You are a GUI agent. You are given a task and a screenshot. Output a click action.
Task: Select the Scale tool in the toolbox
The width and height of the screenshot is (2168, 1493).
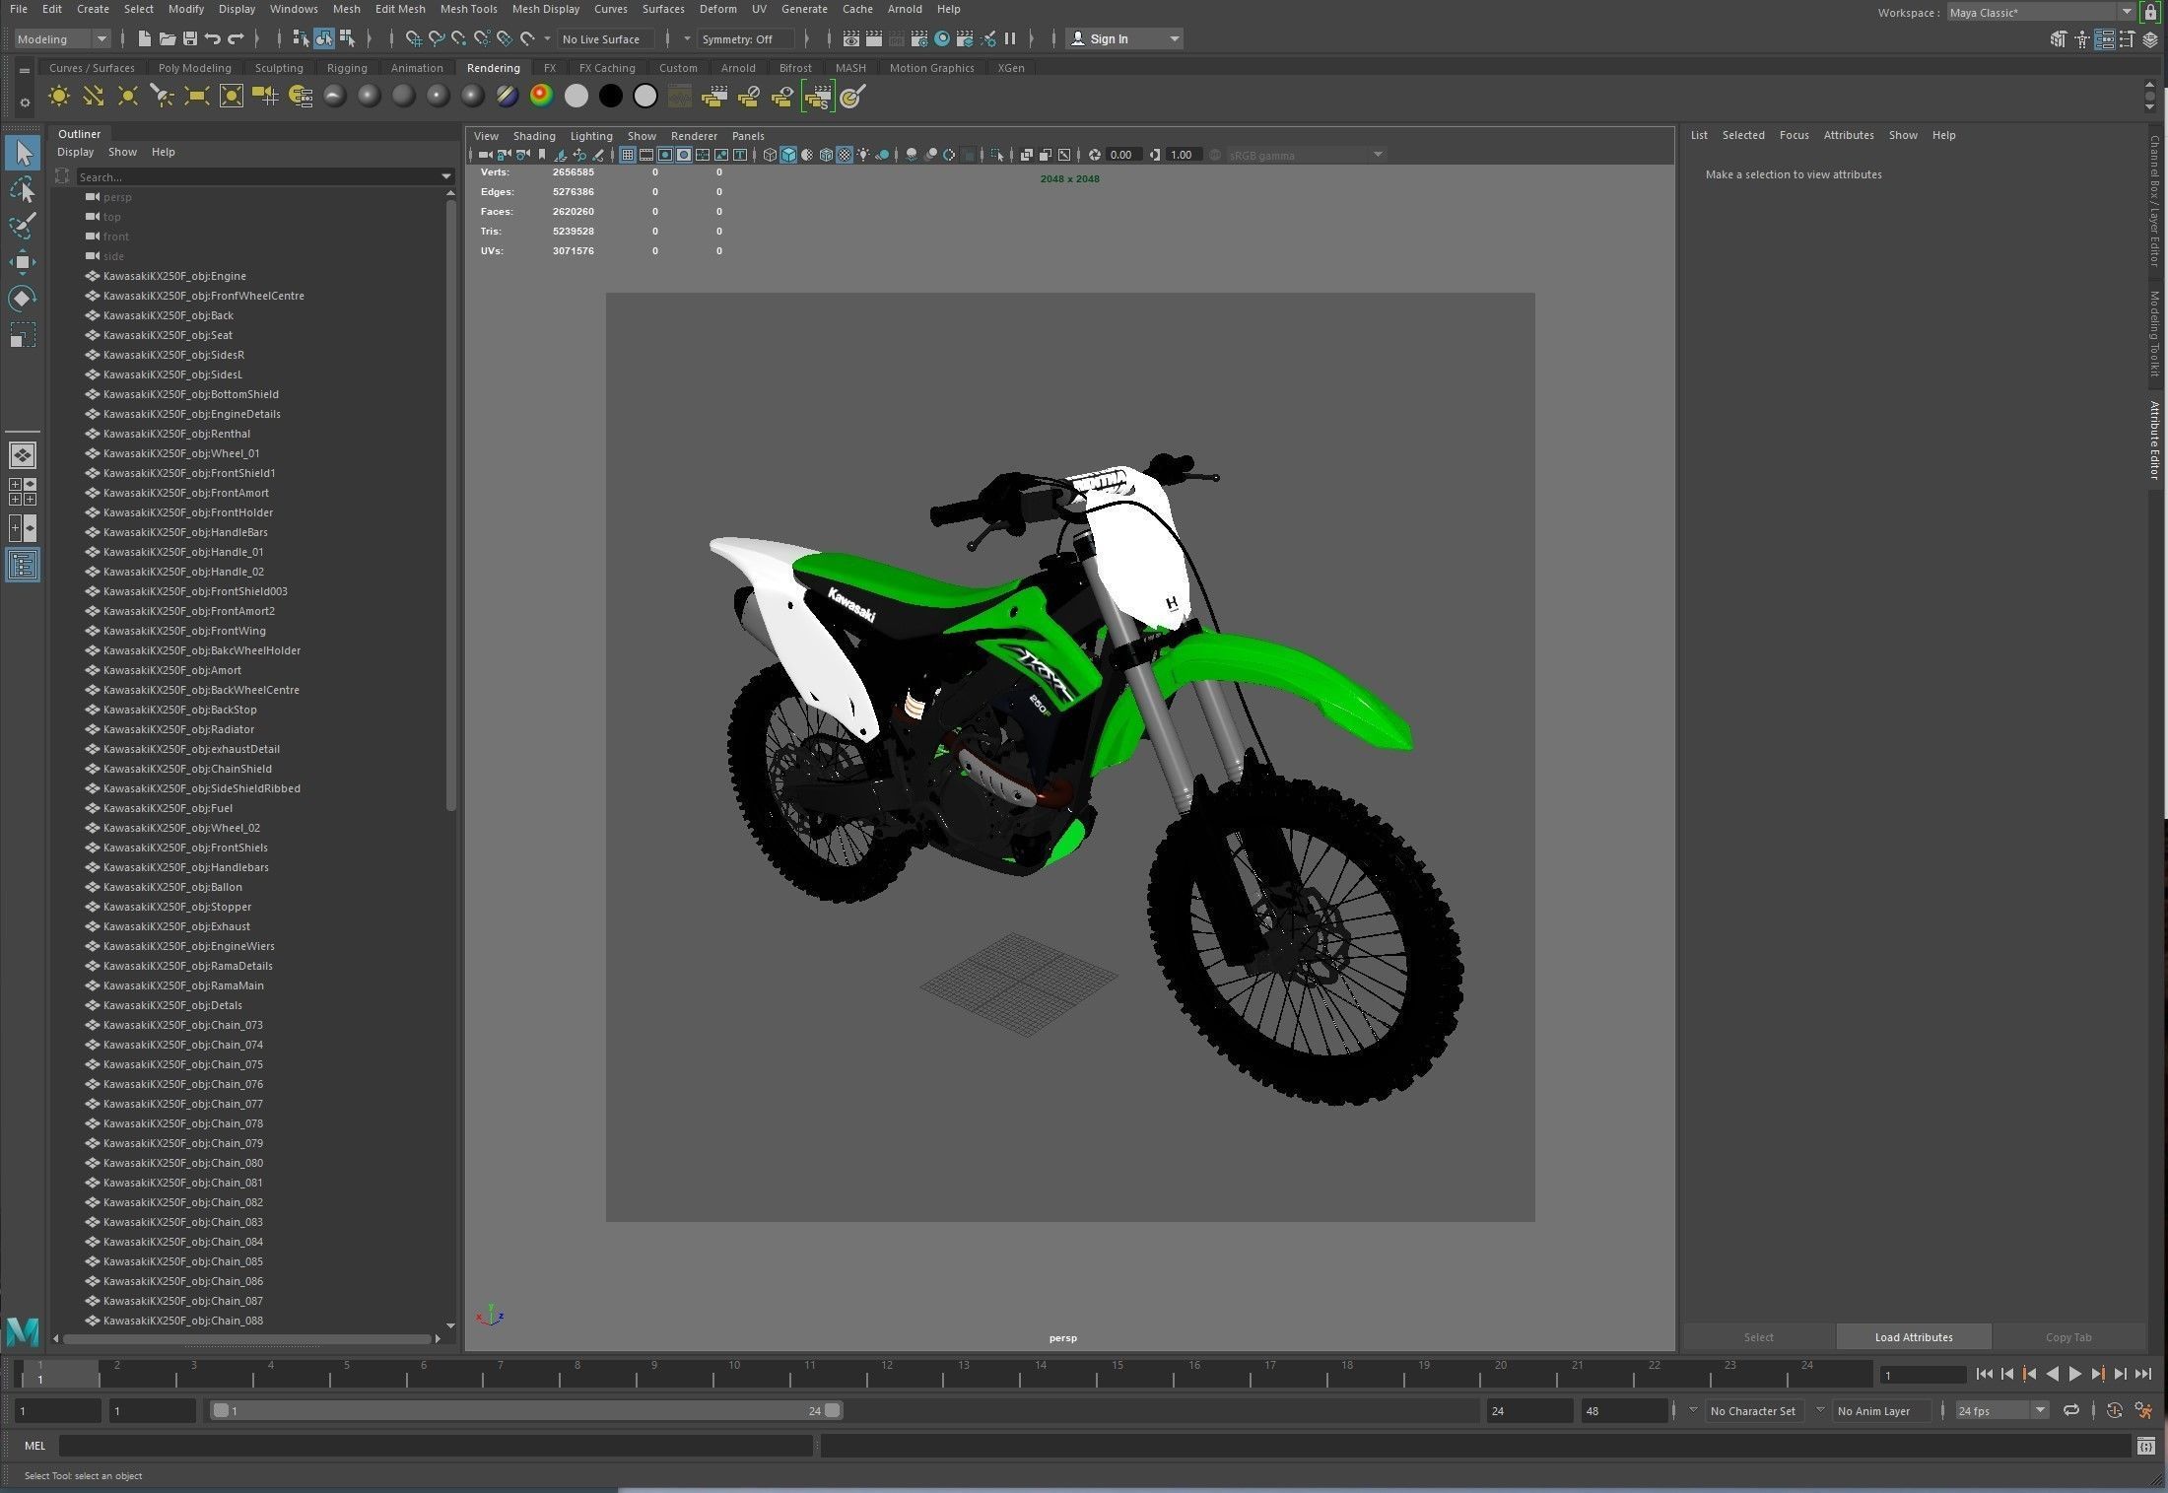(23, 335)
